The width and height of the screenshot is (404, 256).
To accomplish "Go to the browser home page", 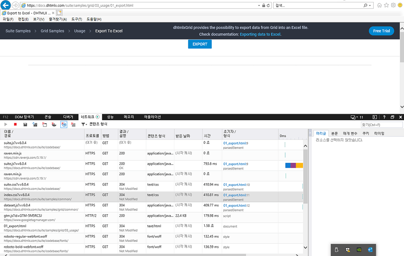I will point(380,5).
